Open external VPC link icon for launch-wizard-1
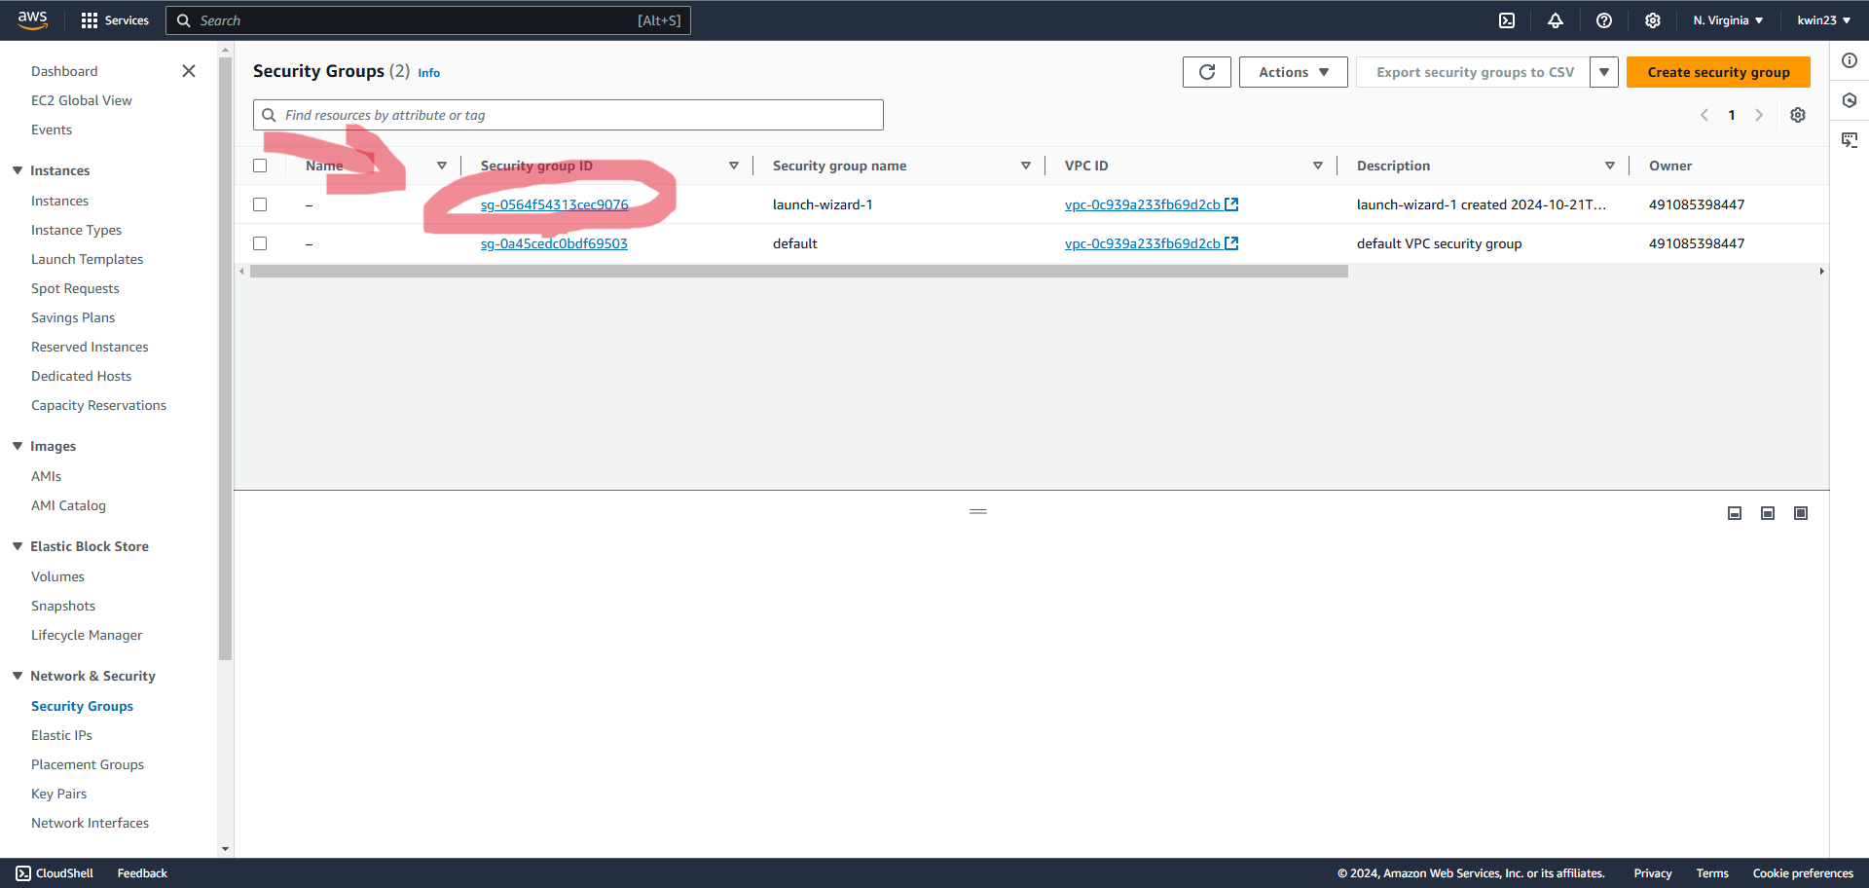Image resolution: width=1869 pixels, height=888 pixels. pos(1231,204)
